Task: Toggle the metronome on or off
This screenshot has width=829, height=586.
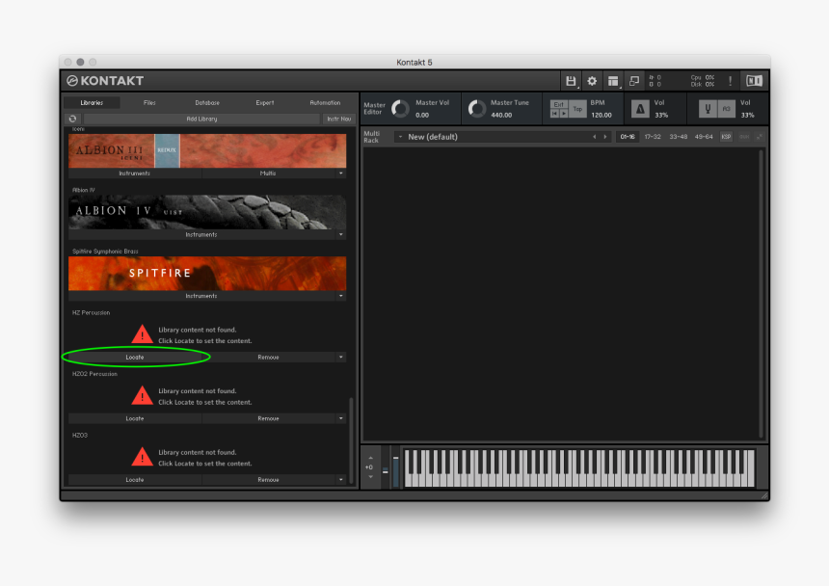Action: 639,109
